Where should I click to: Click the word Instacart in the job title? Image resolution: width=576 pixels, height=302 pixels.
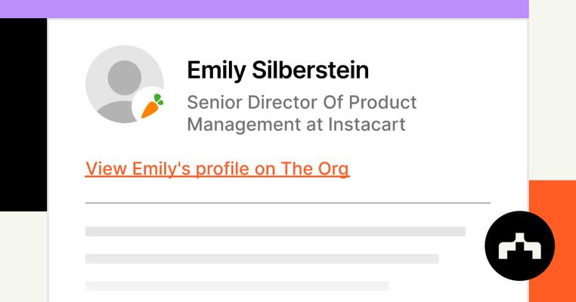367,124
